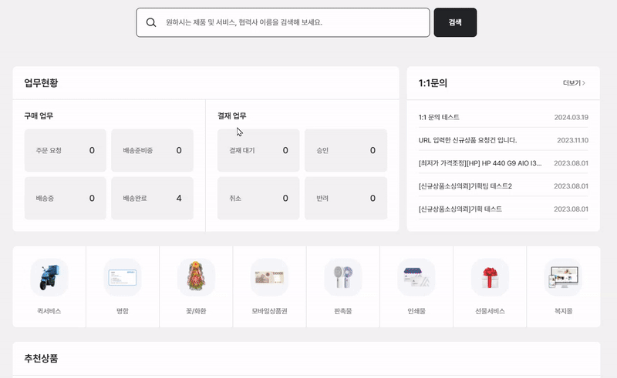
Task: Open the 꽃/화환 flower wreath icon
Action: click(x=196, y=277)
